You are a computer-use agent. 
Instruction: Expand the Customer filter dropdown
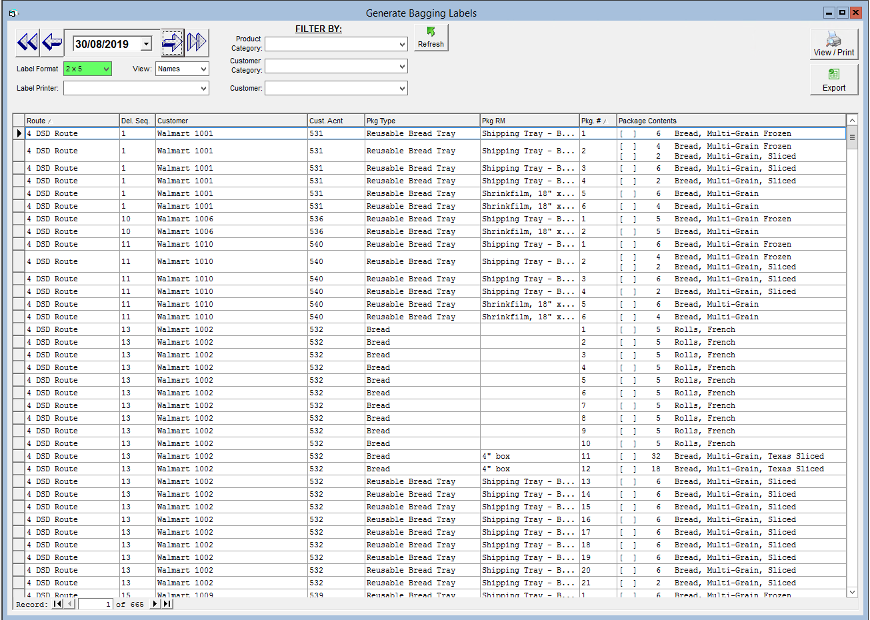(x=402, y=88)
